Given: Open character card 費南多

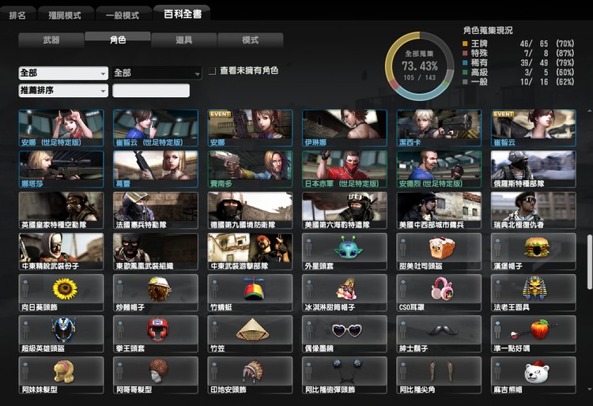Looking at the screenshot, I should (250, 169).
